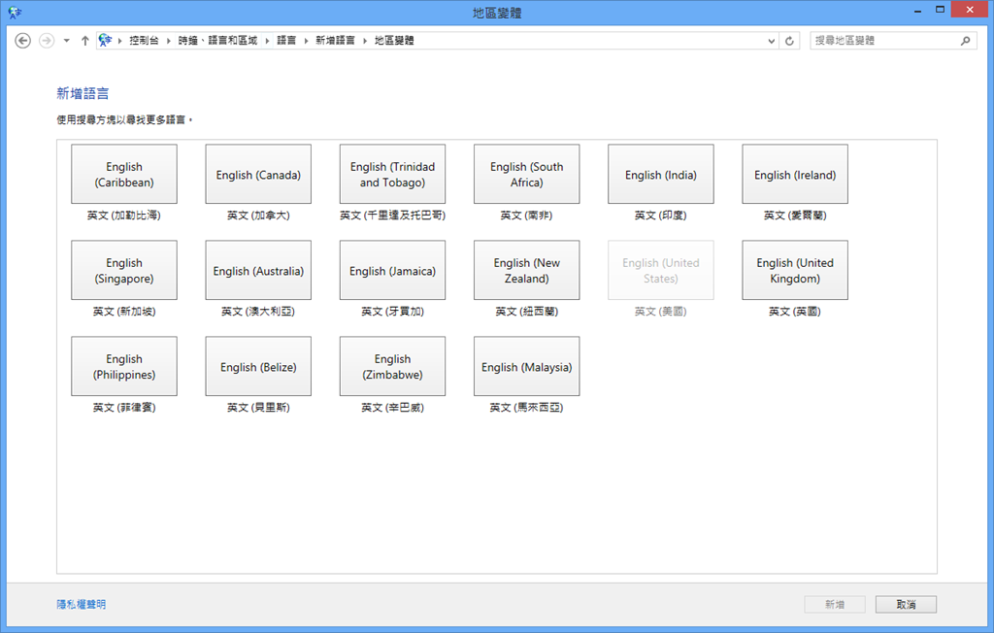
Task: Click the 英文 (貝里斯) caption
Action: click(258, 407)
